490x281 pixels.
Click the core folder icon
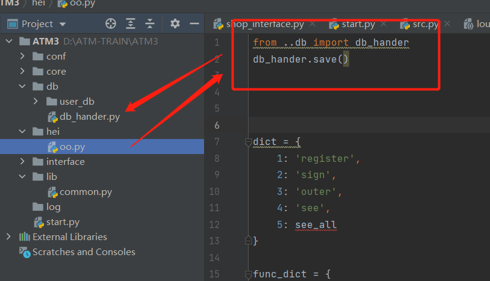coord(38,71)
